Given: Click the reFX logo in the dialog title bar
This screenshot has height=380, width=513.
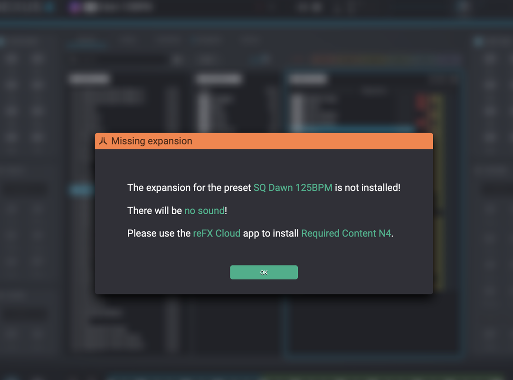Looking at the screenshot, I should pos(103,141).
